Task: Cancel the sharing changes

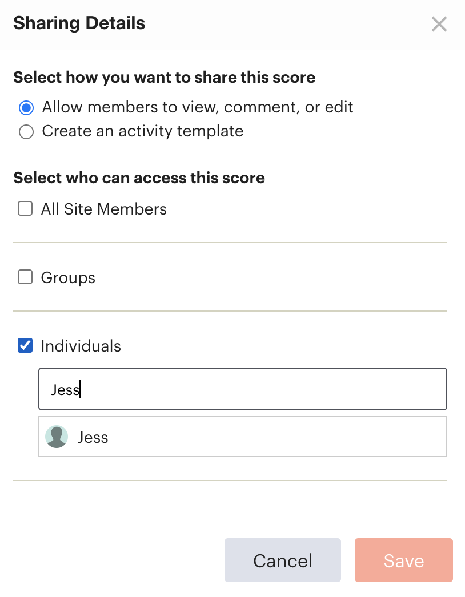Action: point(282,560)
